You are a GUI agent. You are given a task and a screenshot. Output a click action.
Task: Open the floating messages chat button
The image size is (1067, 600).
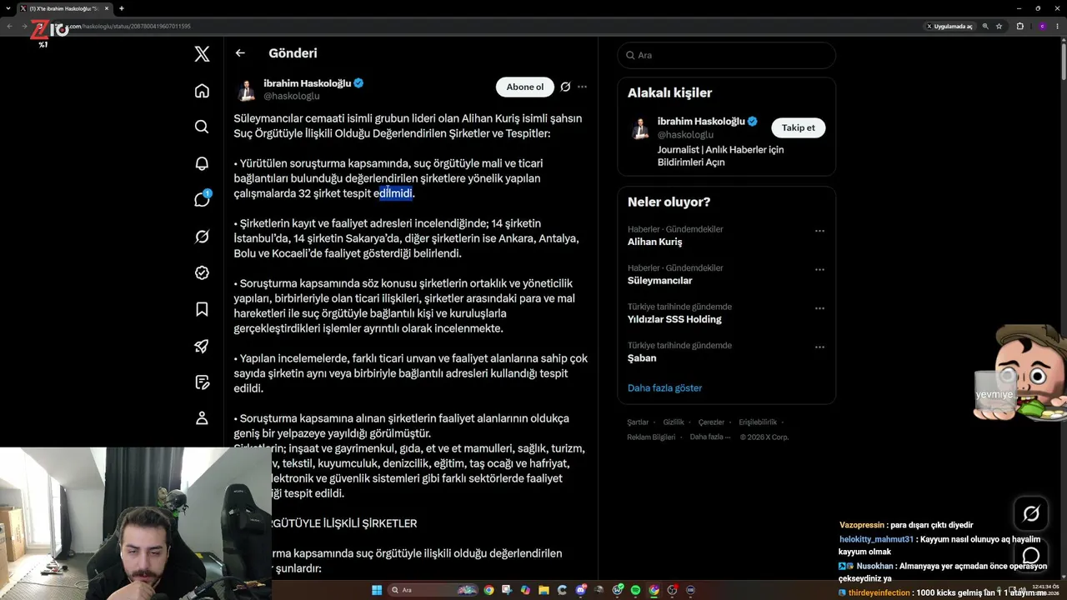[x=1031, y=556]
